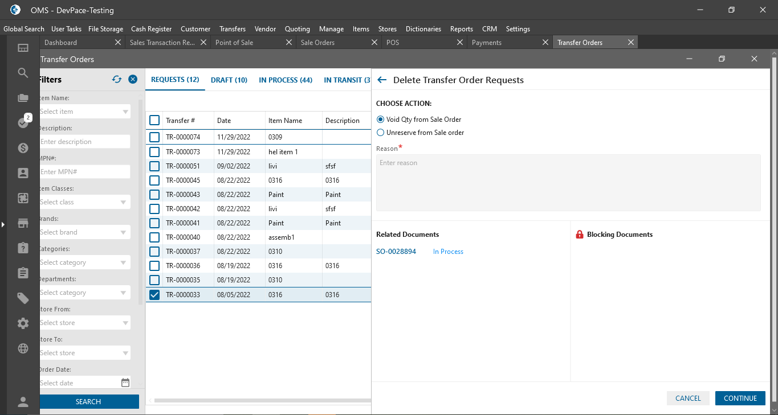Click the refresh filters icon
Image resolution: width=778 pixels, height=415 pixels.
point(117,80)
